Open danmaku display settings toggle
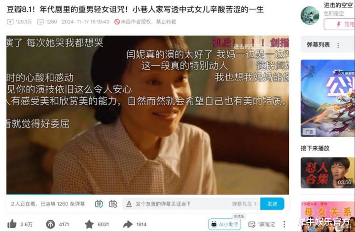This screenshot has height=232, width=355. pos(113,204)
